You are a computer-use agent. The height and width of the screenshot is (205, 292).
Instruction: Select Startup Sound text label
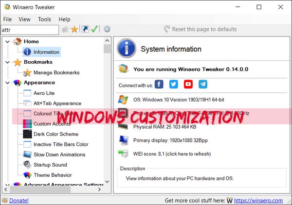[50, 165]
